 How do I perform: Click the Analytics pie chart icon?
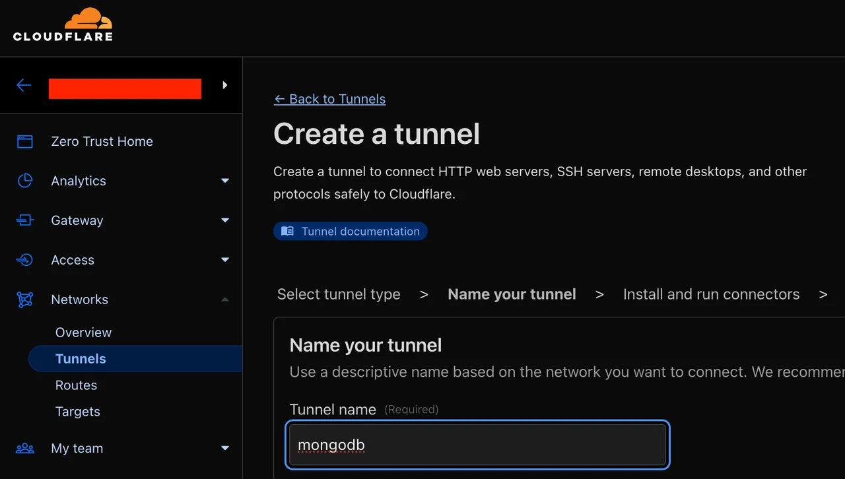25,181
